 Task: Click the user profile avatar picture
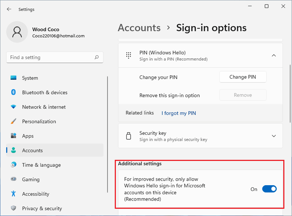[x=17, y=32]
